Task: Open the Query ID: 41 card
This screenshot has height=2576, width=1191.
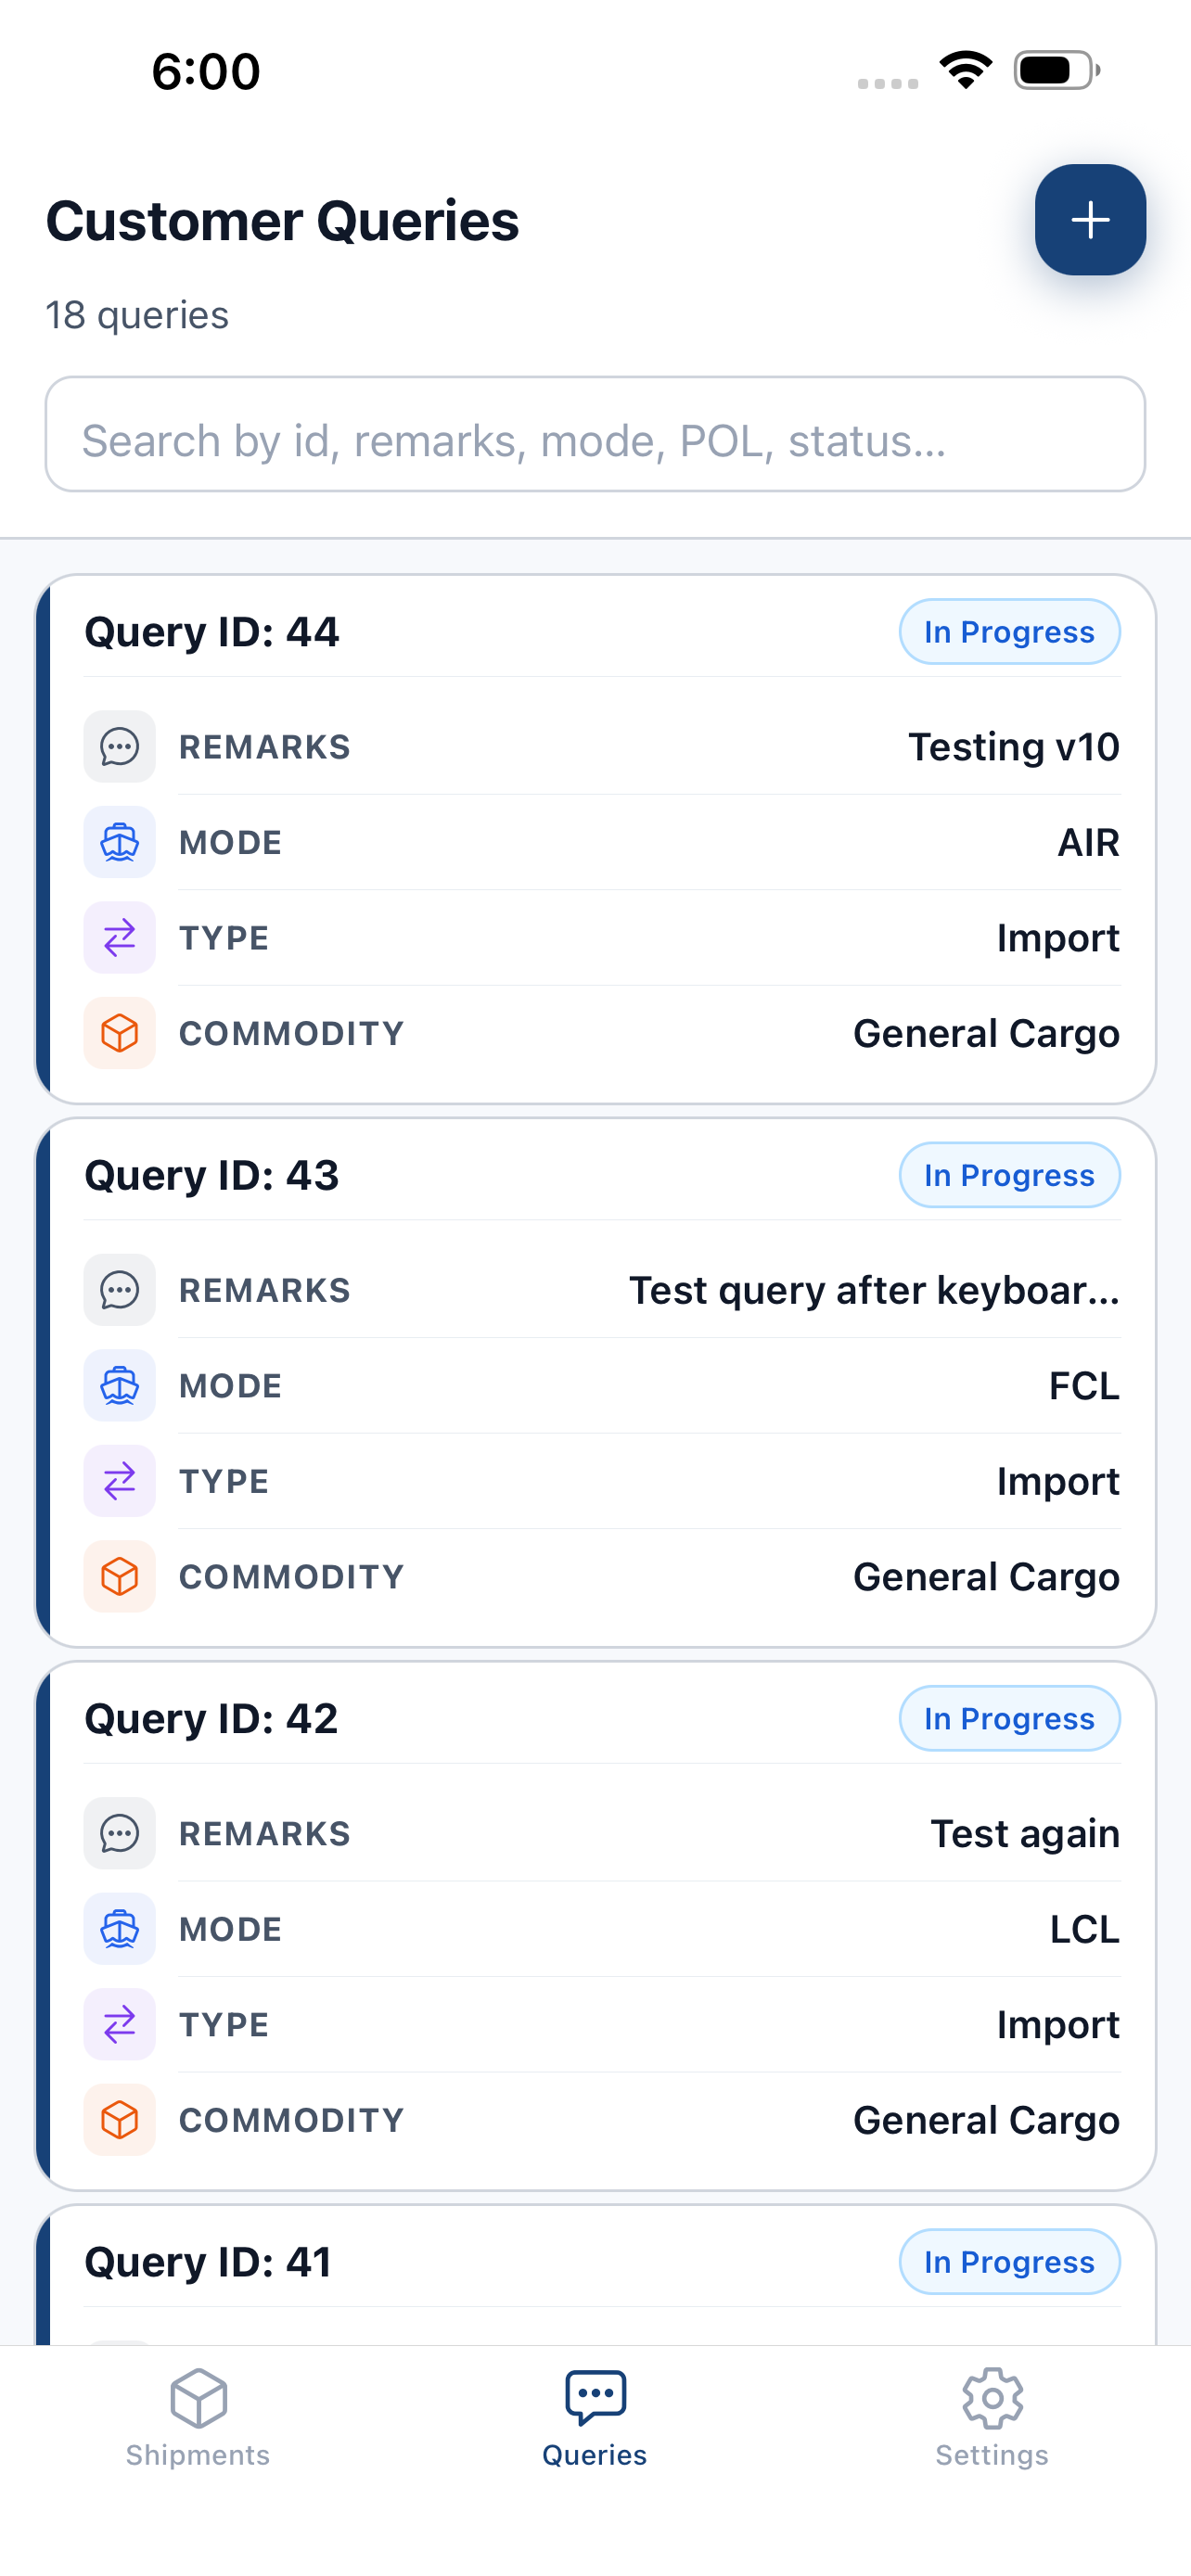Action: (x=595, y=2275)
